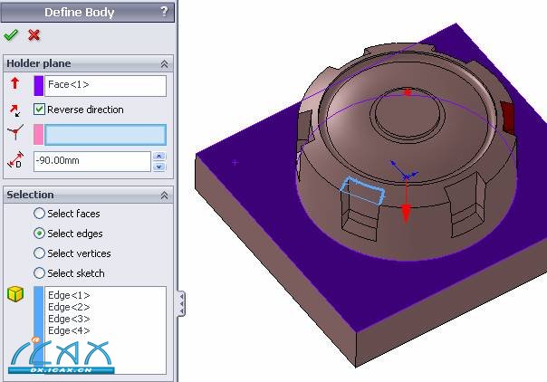Click the dark red notch face on model
547x382 pixels.
507,117
